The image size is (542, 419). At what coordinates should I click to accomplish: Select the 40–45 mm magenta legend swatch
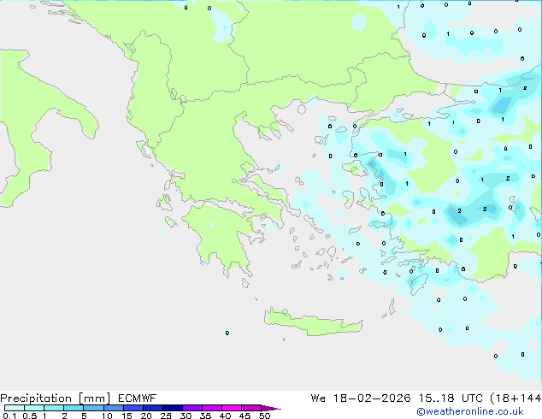click(x=232, y=408)
